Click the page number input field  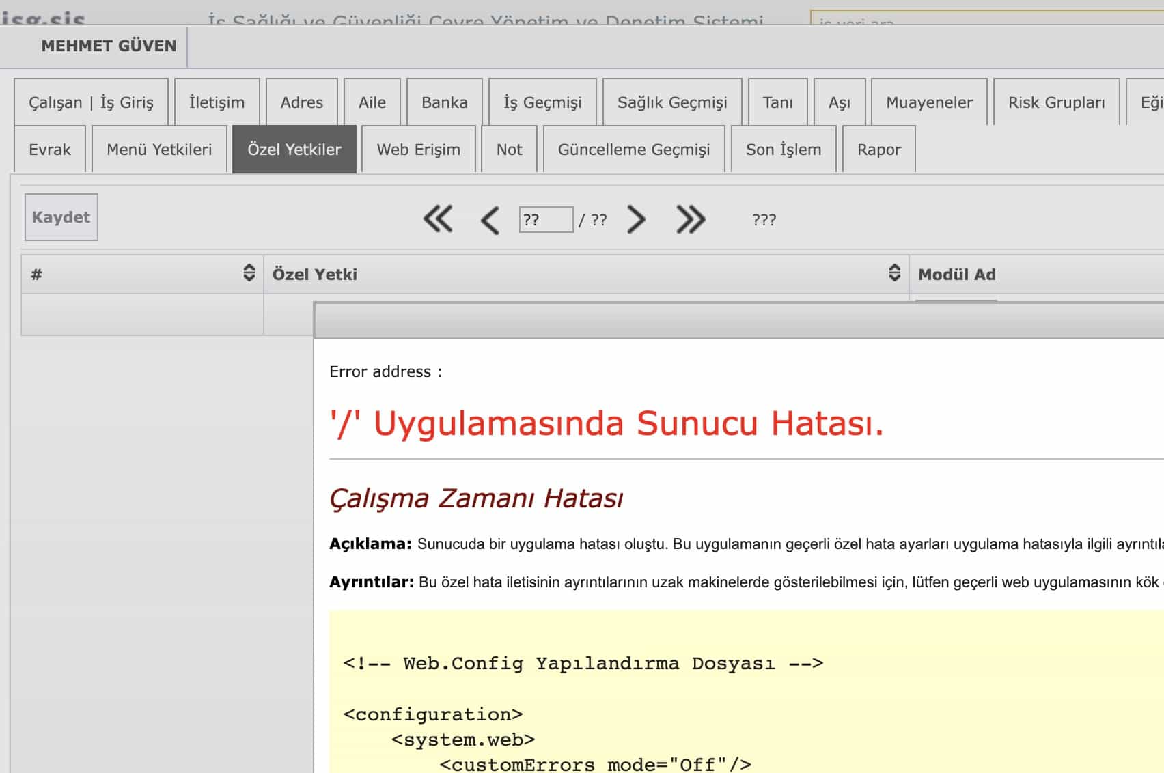point(545,220)
